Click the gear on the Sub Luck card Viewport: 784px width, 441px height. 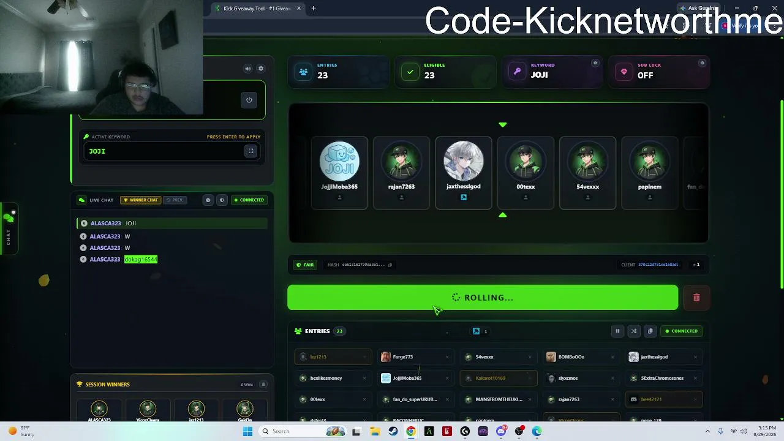click(702, 63)
